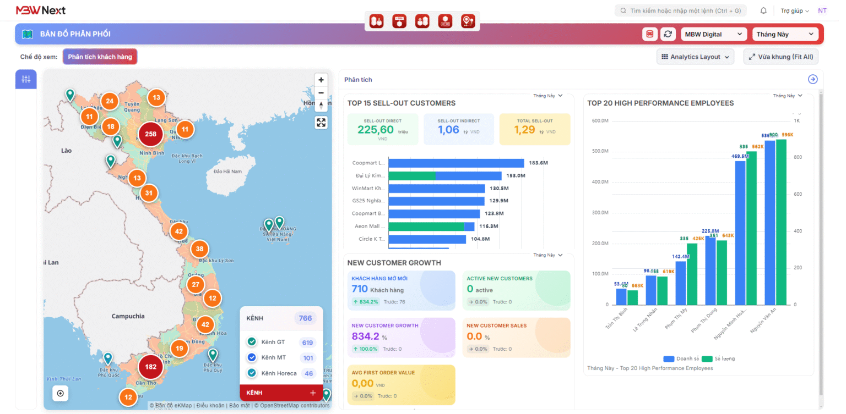
Task: Click the Vừa khung (Fit All) button
Action: pyautogui.click(x=780, y=56)
